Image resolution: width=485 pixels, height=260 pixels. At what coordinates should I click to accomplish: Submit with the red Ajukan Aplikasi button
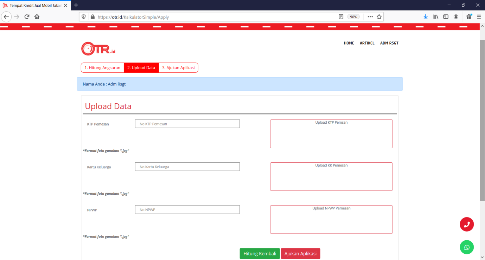coord(300,254)
